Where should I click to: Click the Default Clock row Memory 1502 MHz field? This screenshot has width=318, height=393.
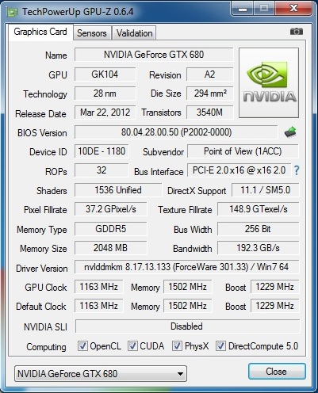click(x=188, y=306)
